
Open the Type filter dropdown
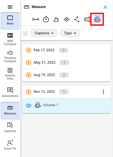click(70, 33)
